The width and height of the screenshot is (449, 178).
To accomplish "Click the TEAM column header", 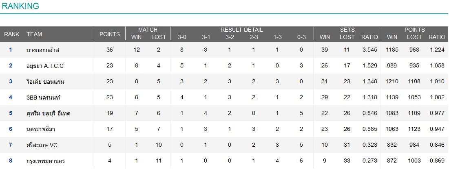I will [x=34, y=34].
